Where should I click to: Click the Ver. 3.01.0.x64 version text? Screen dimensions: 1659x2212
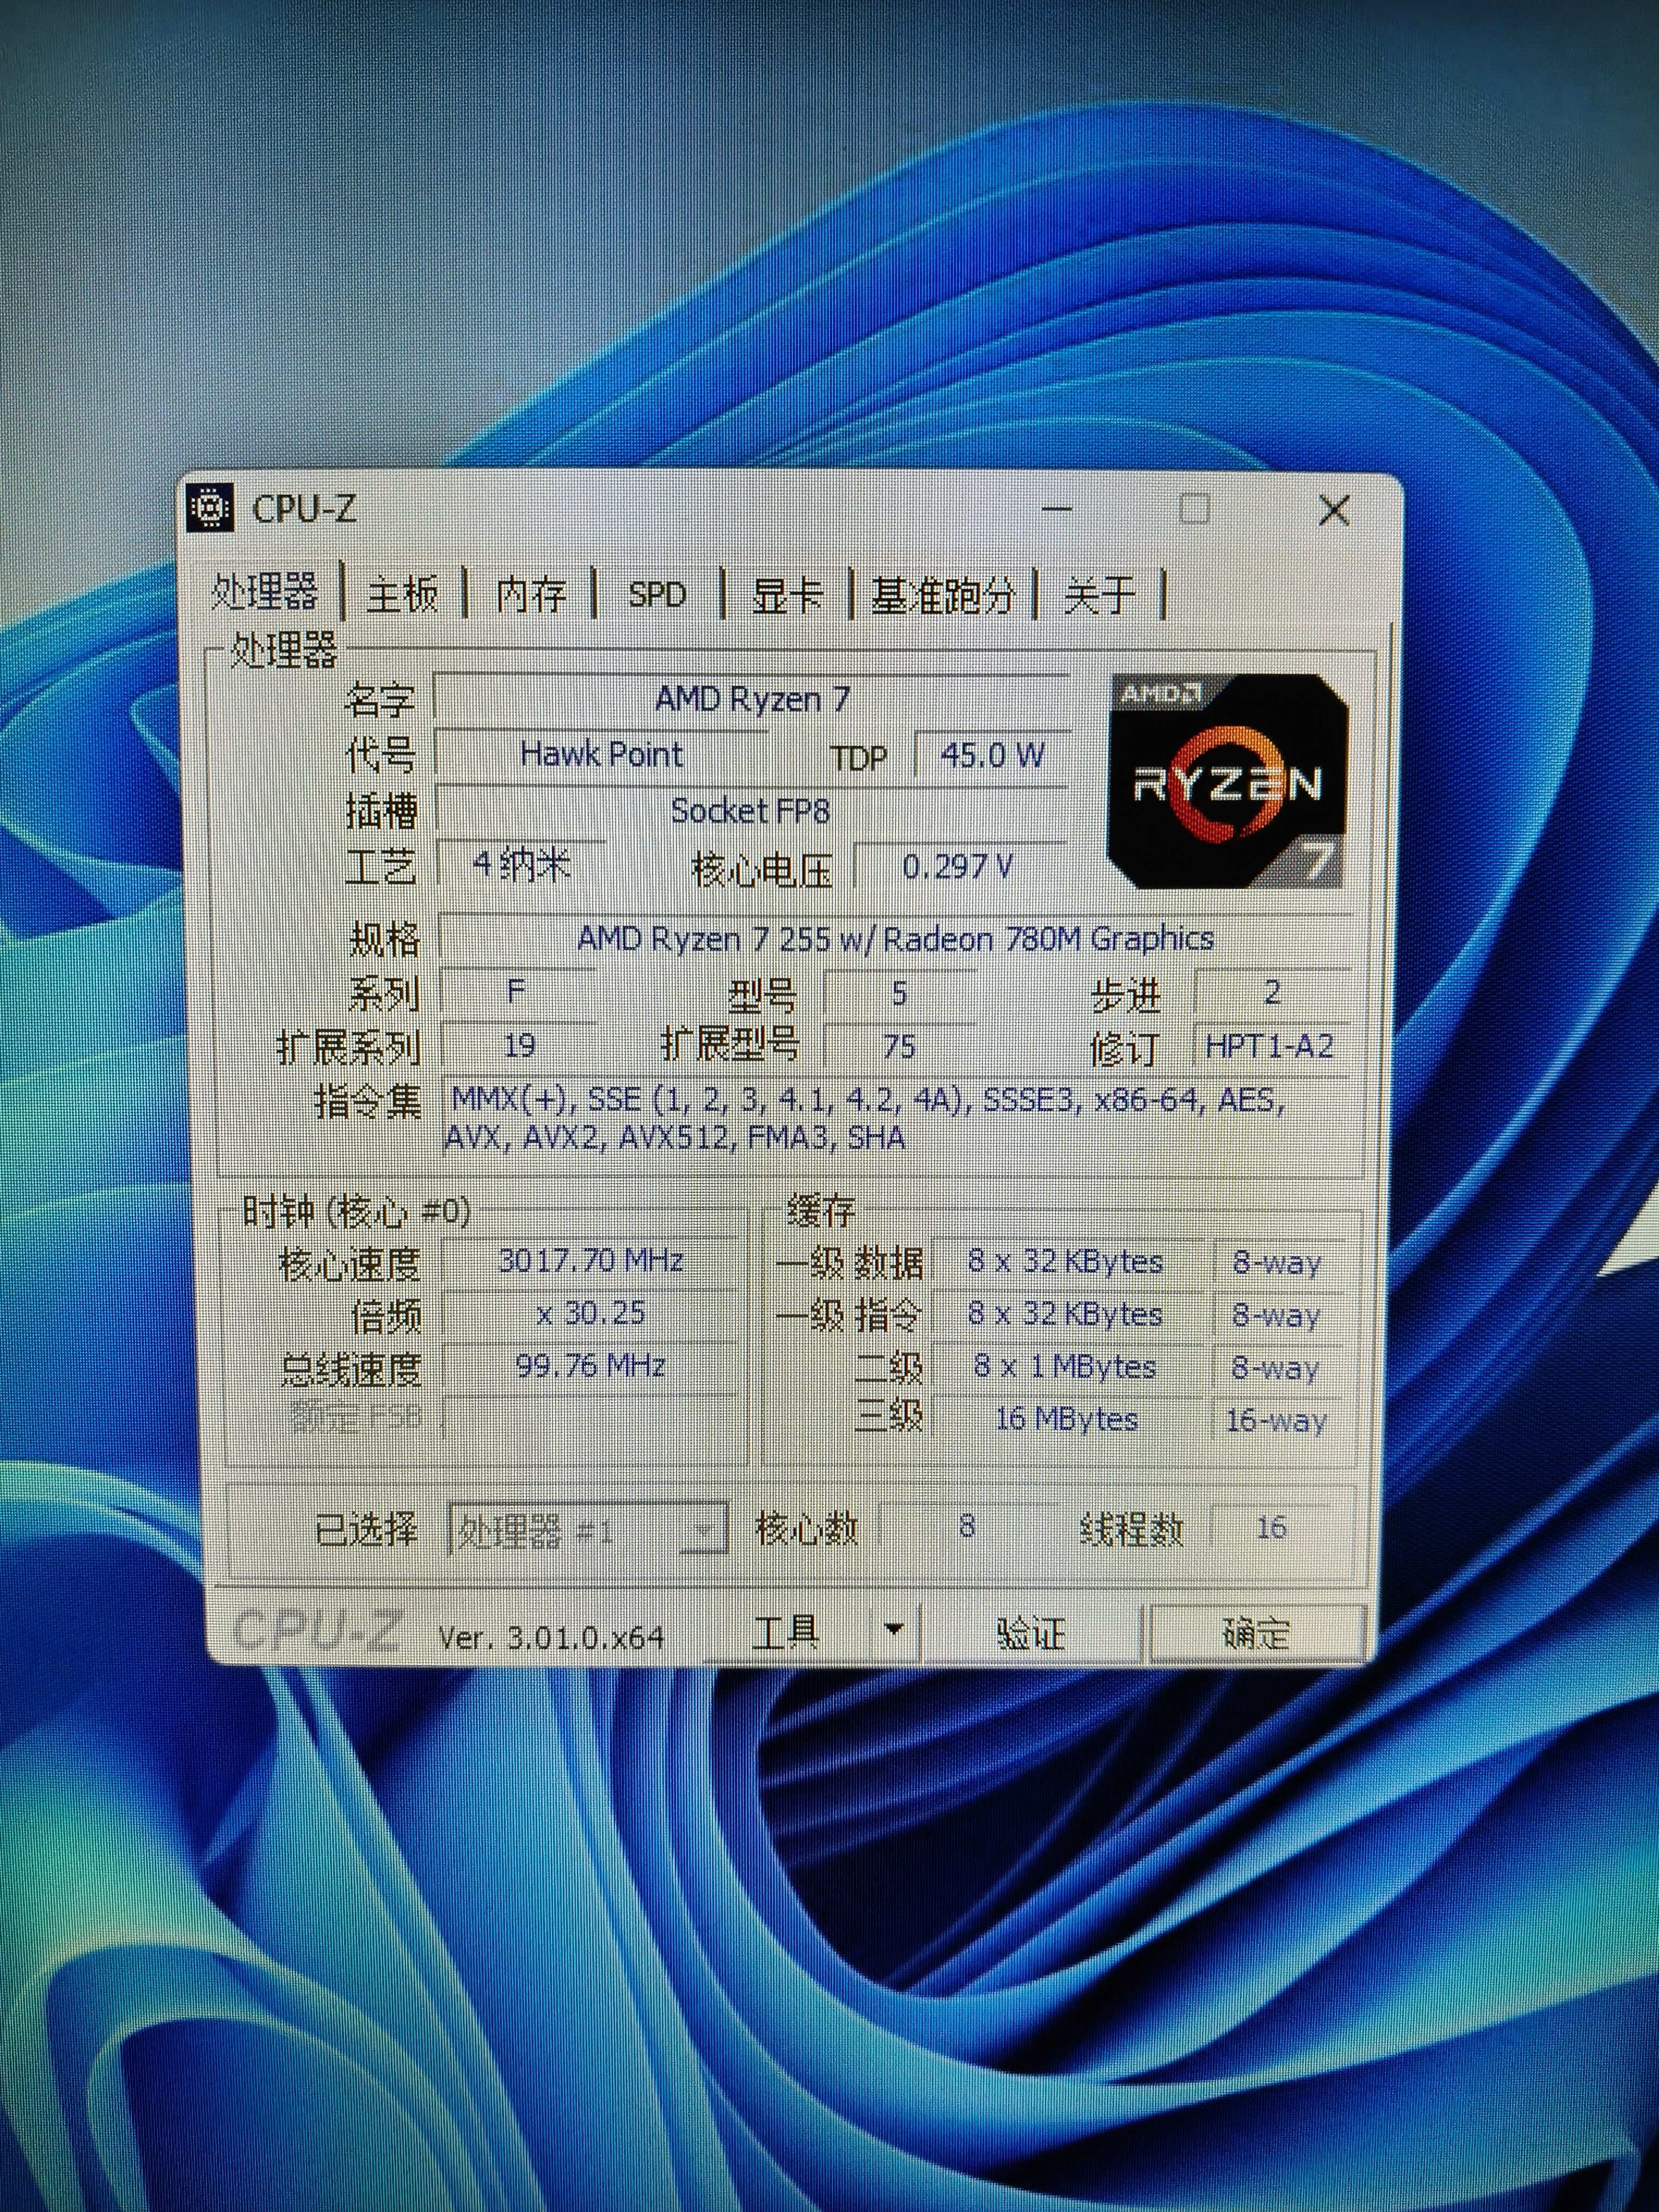click(551, 1637)
